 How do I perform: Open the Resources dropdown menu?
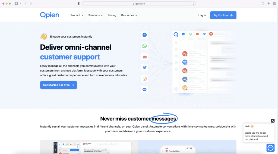click(x=129, y=15)
